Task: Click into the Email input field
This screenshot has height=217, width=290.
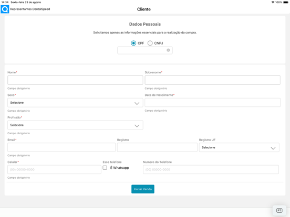Action: [x=61, y=147]
